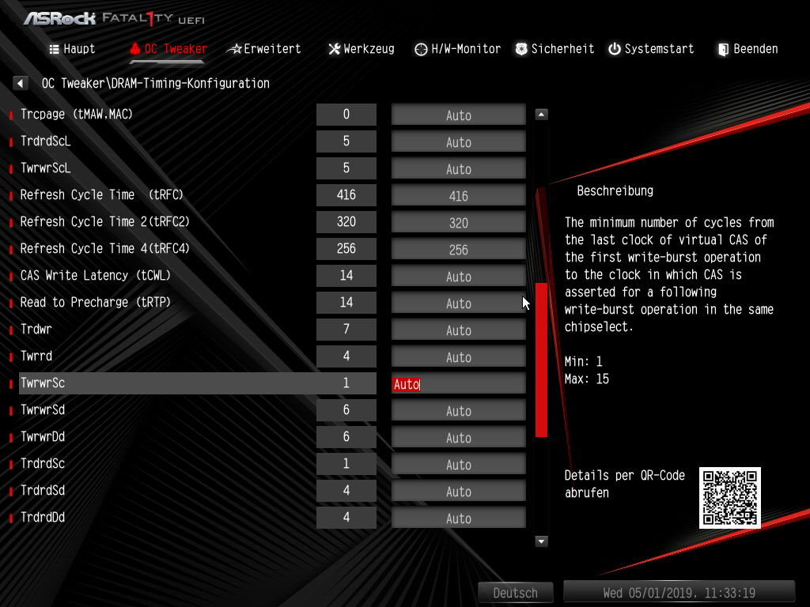
Task: Click the Beenden exit door icon
Action: 723,50
